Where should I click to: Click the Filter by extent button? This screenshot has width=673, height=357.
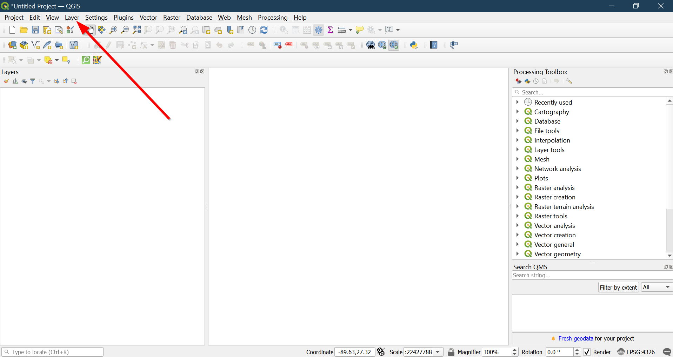tap(618, 287)
